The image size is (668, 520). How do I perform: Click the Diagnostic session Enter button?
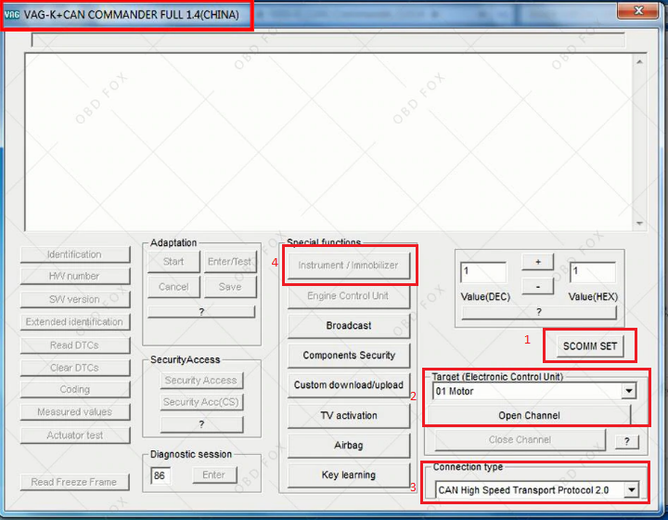214,474
